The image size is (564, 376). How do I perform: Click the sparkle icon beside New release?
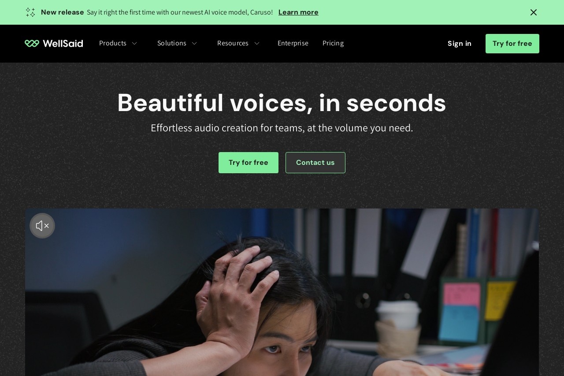[30, 12]
